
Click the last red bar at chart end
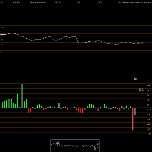135,112
